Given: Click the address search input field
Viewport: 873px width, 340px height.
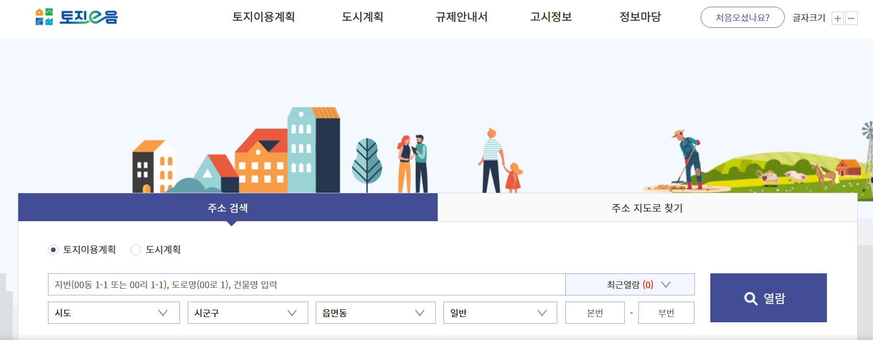Looking at the screenshot, I should pos(306,285).
